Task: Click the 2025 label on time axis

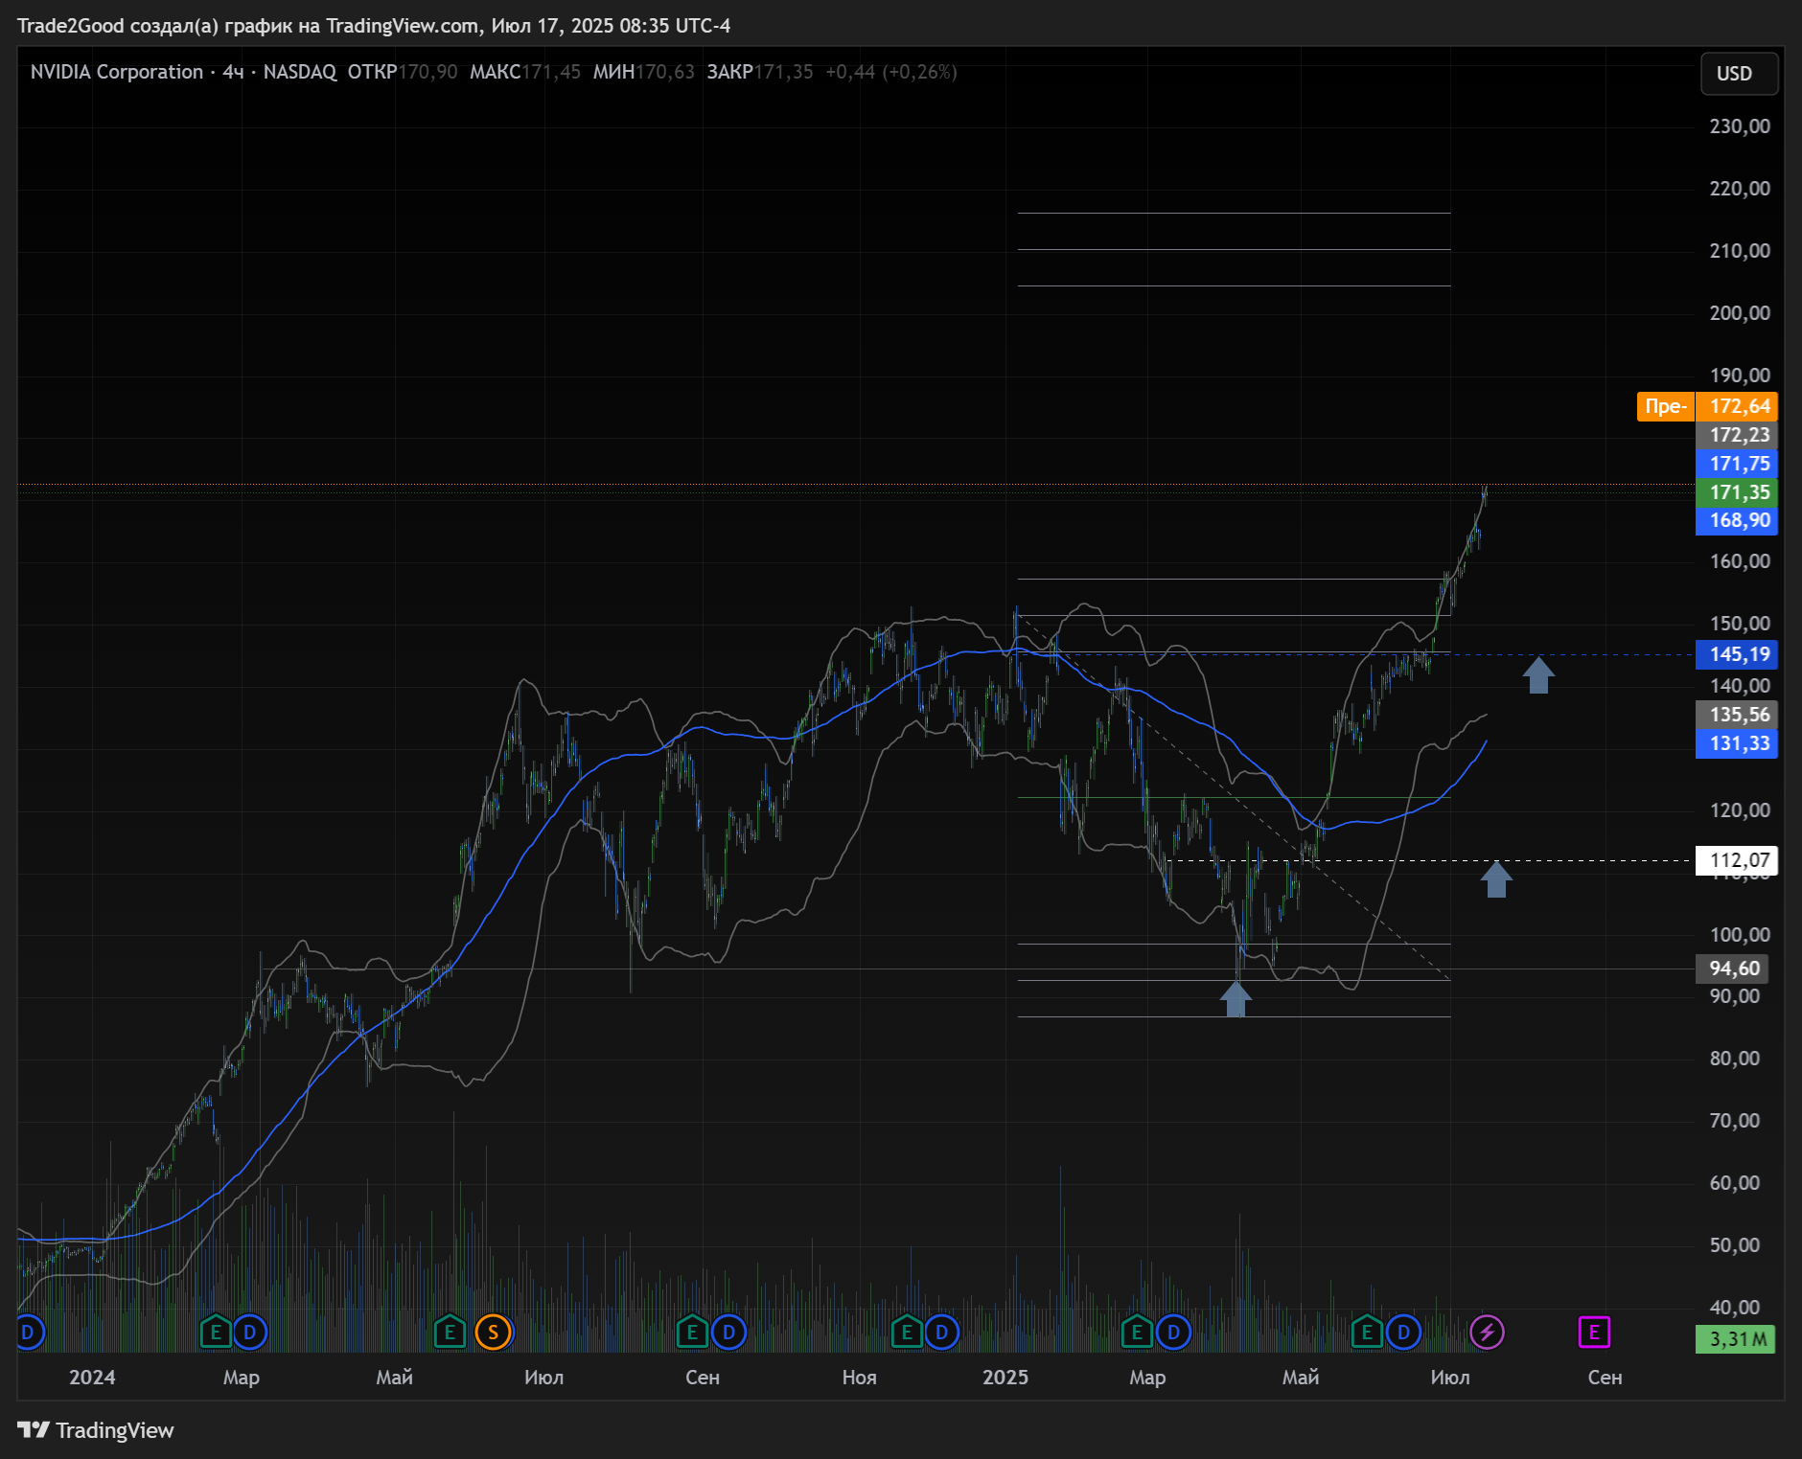Action: (x=1005, y=1377)
